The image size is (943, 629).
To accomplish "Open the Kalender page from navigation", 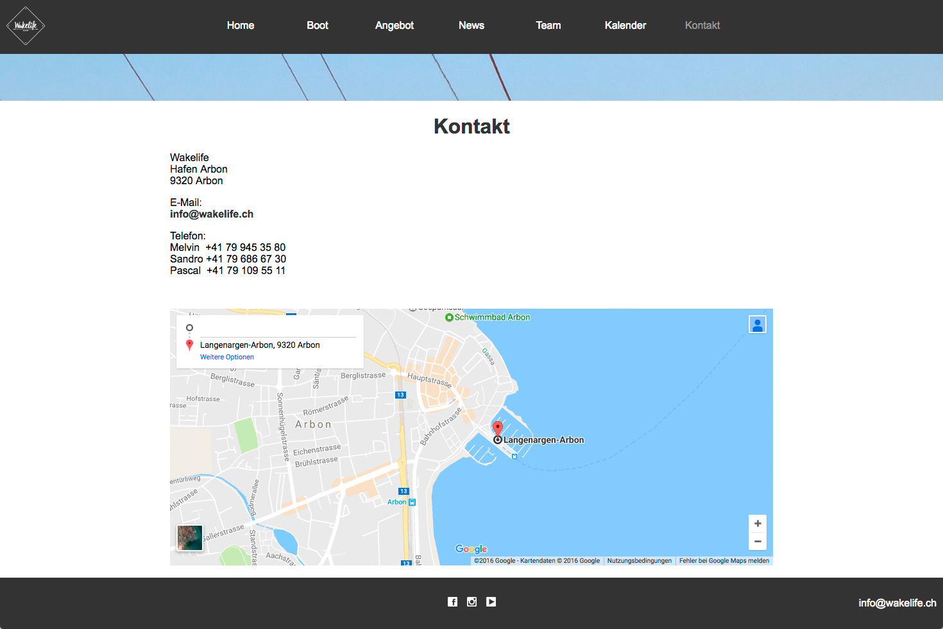I will point(625,26).
